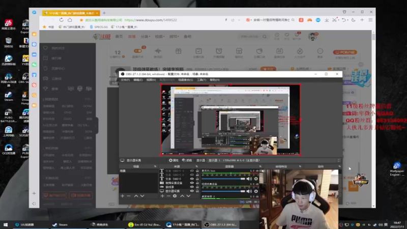Hide the 显示器采集 source
Viewport: 407px width, 229px height.
(192, 191)
